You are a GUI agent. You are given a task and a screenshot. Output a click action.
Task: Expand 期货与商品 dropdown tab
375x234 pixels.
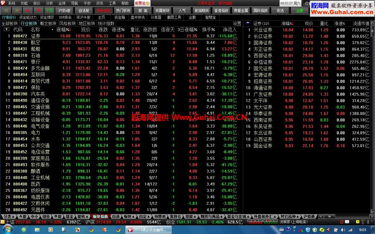click(212, 216)
